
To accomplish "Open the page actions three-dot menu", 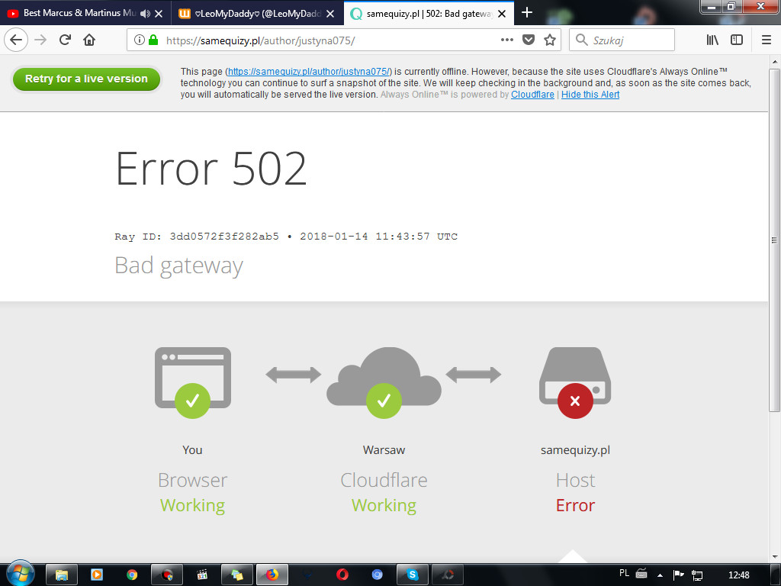I will pyautogui.click(x=507, y=40).
